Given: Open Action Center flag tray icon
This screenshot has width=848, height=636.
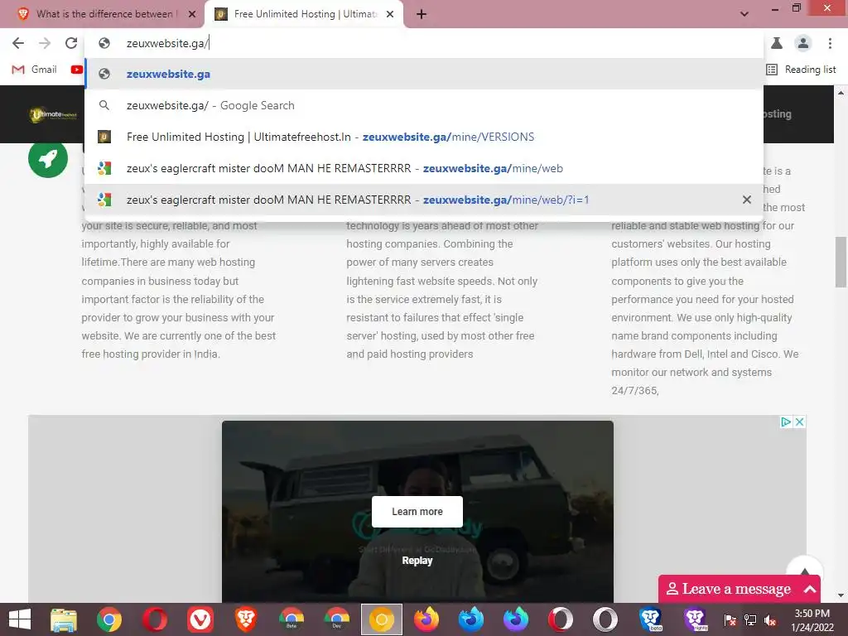Looking at the screenshot, I should 730,619.
